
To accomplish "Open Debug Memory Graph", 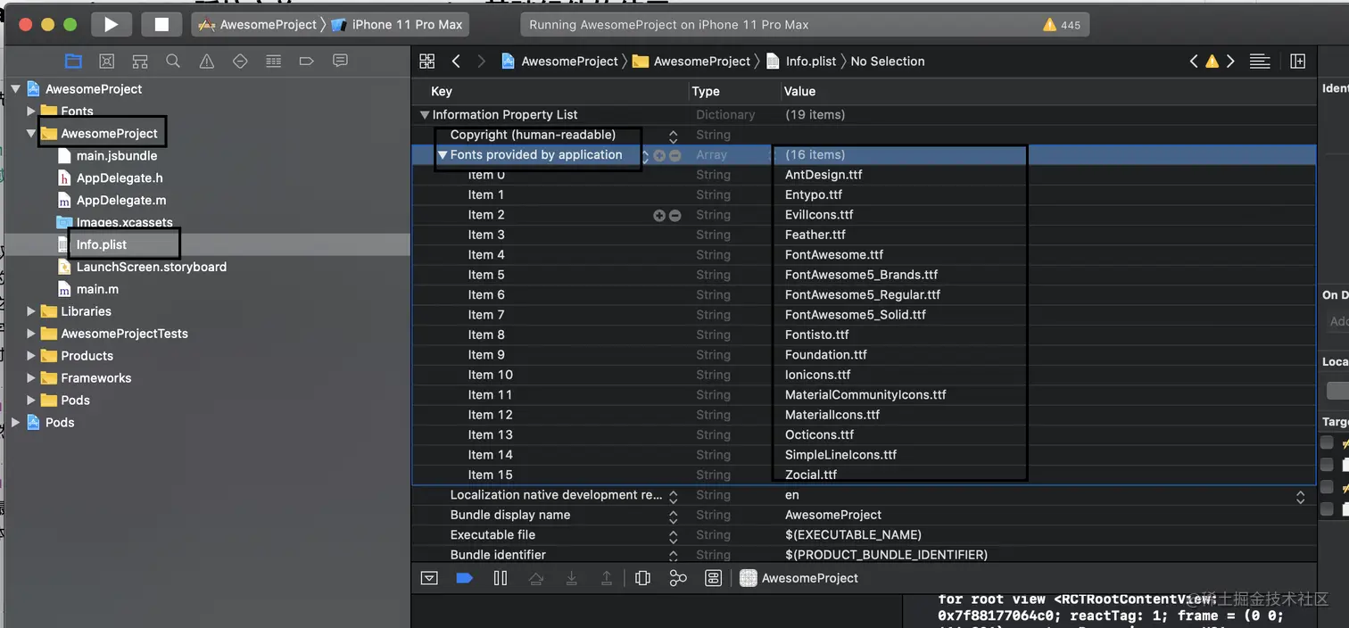I will tap(678, 578).
